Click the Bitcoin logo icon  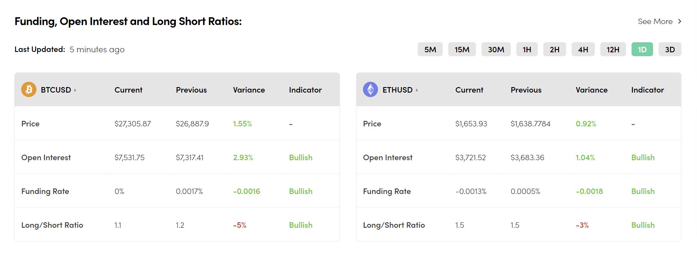tap(29, 90)
